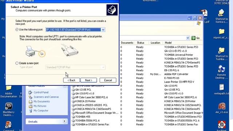Sort by Status column header

(141, 43)
